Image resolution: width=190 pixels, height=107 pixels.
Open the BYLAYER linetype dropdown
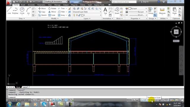pyautogui.click(x=138, y=15)
